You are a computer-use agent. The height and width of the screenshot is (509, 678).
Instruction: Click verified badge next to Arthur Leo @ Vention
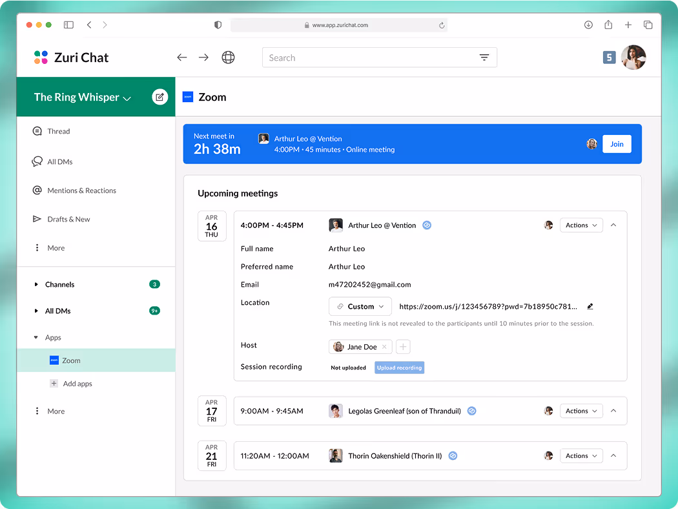point(427,225)
